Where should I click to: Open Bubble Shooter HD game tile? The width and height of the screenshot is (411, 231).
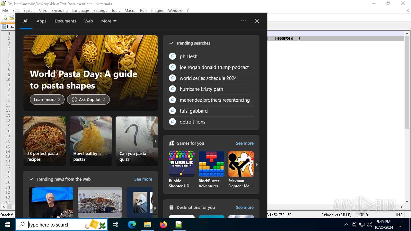click(182, 170)
